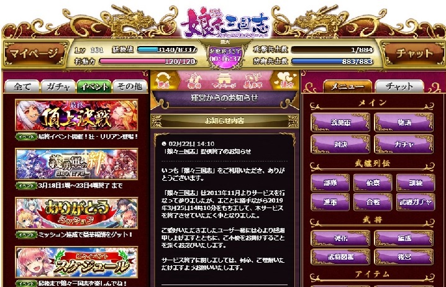This screenshot has height=287, width=446.
Task: Switch to the 全て filter tab
Action: [x=22, y=86]
